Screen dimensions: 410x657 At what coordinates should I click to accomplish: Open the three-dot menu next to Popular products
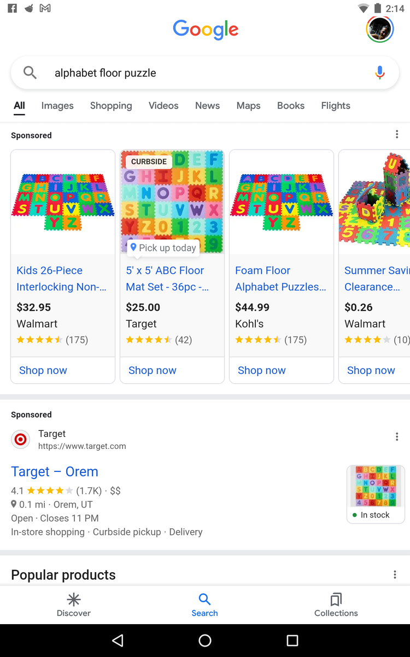pyautogui.click(x=395, y=574)
